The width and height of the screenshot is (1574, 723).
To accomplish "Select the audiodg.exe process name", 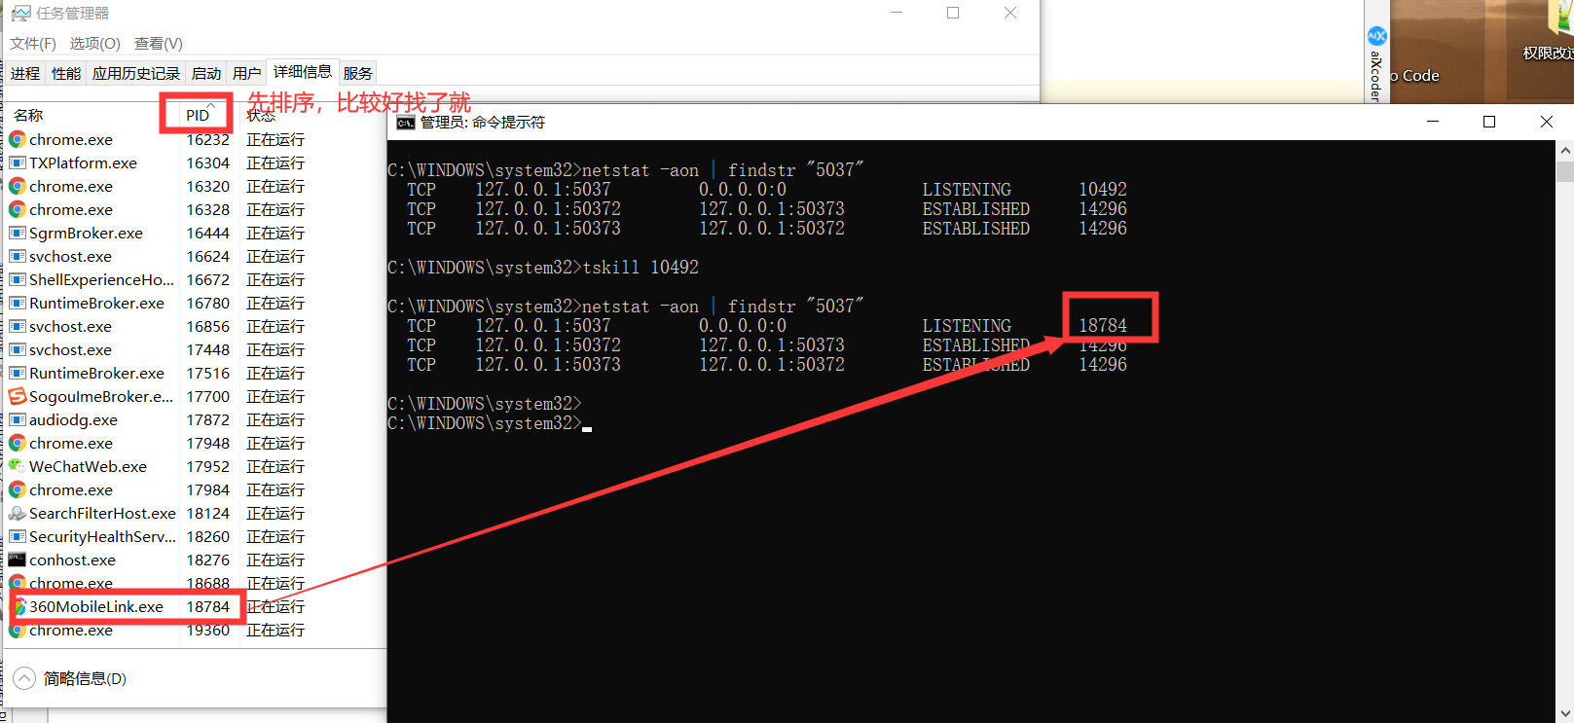I will point(73,419).
